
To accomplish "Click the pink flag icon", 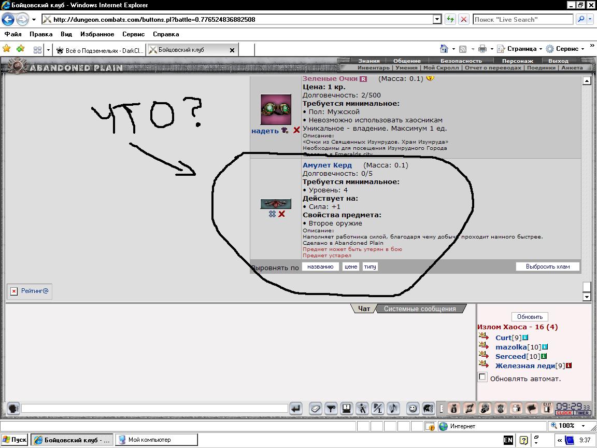I will [532, 409].
